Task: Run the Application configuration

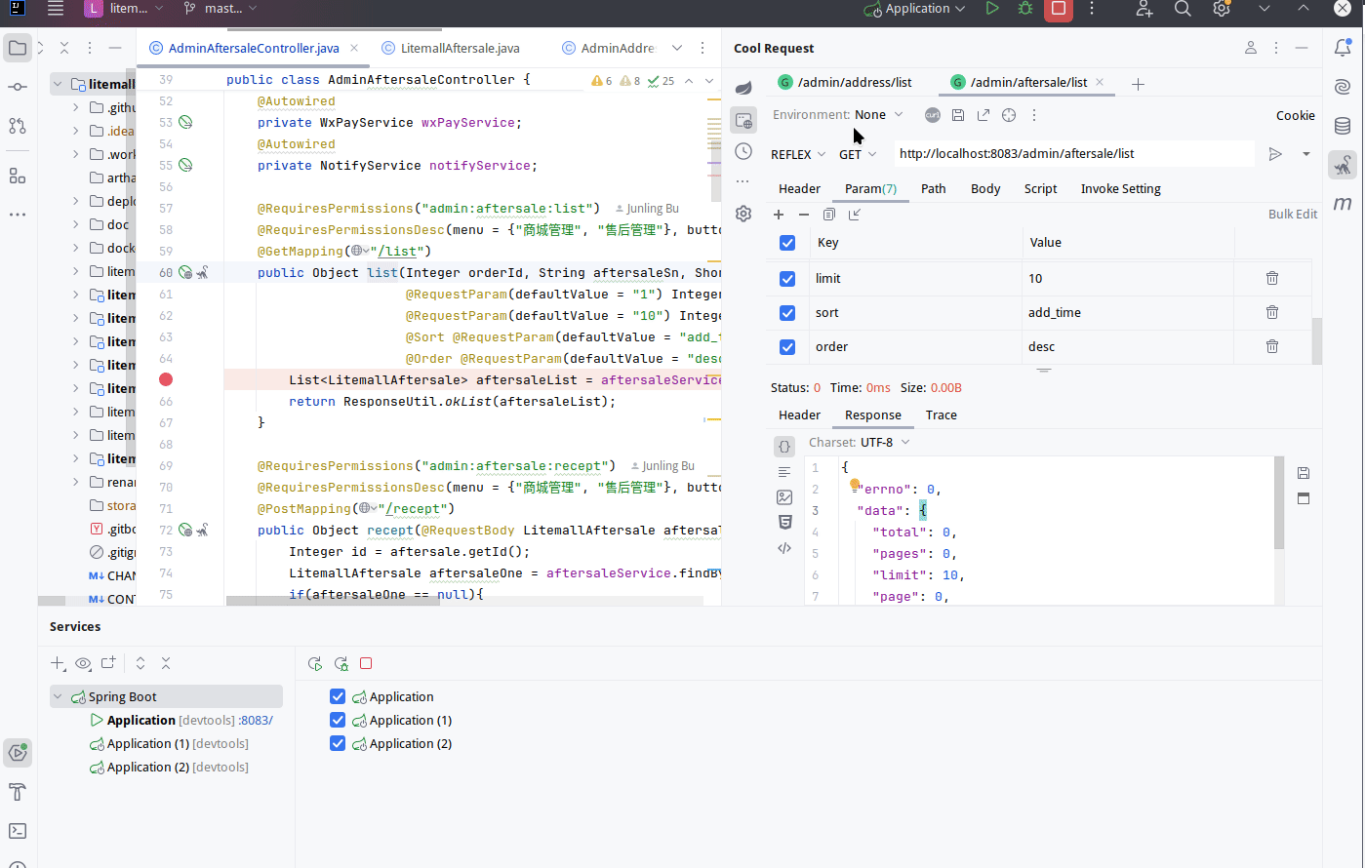Action: pyautogui.click(x=992, y=9)
